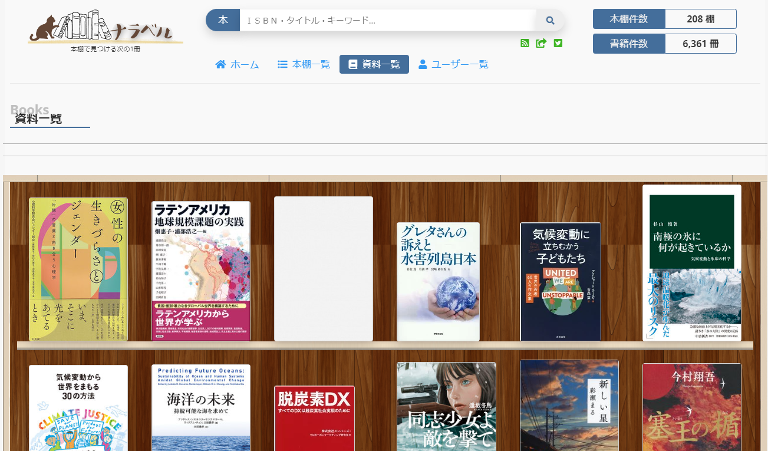768x451 pixels.
Task: Open the 海洋の未来 book cover
Action: click(x=201, y=407)
